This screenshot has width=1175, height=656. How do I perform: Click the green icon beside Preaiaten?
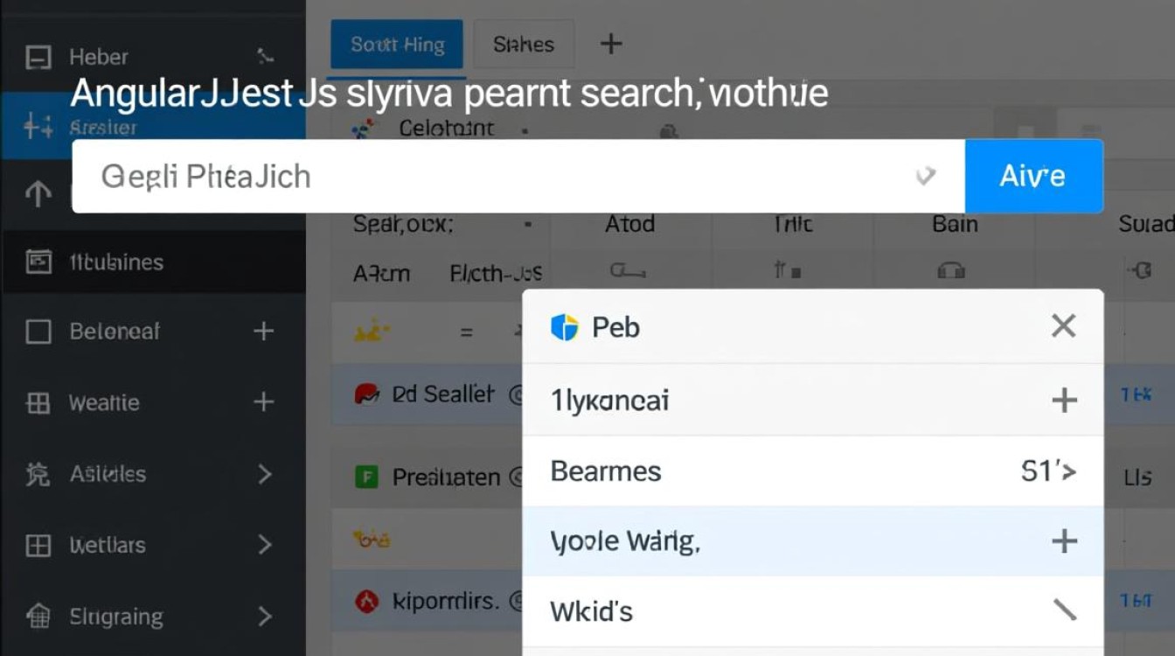(366, 477)
